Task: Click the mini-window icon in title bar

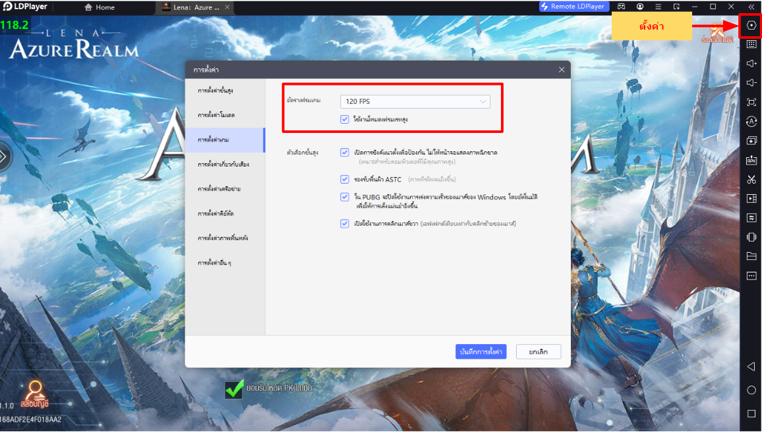Action: tap(676, 7)
